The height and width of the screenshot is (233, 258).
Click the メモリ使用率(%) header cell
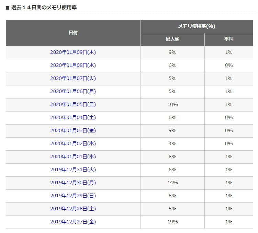[197, 26]
